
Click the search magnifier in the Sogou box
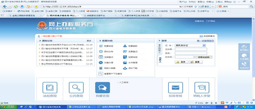click(251, 7)
